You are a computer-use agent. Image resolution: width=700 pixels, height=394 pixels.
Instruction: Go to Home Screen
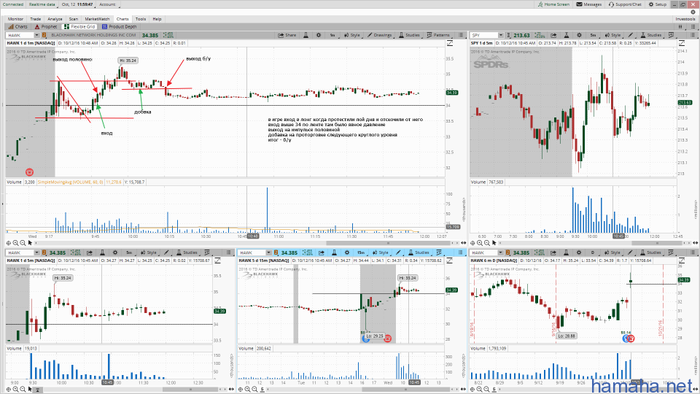pos(553,4)
